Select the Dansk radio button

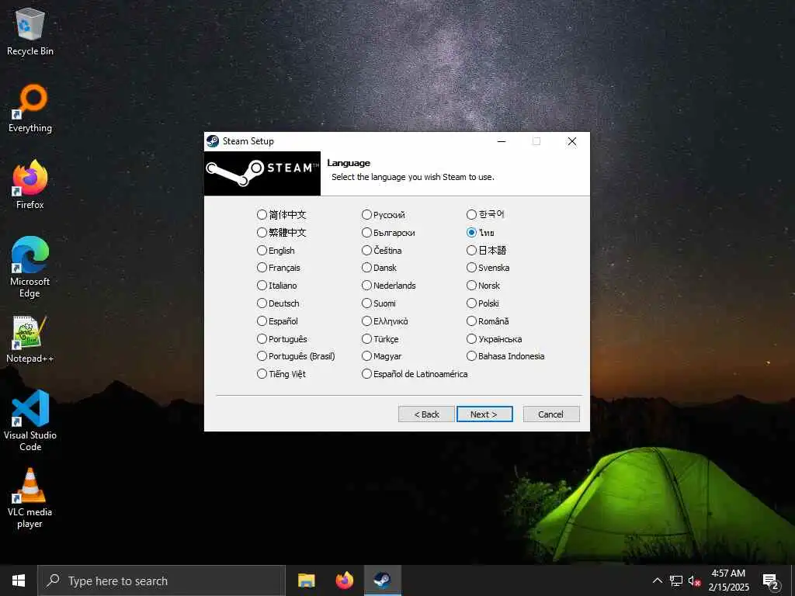(x=379, y=268)
